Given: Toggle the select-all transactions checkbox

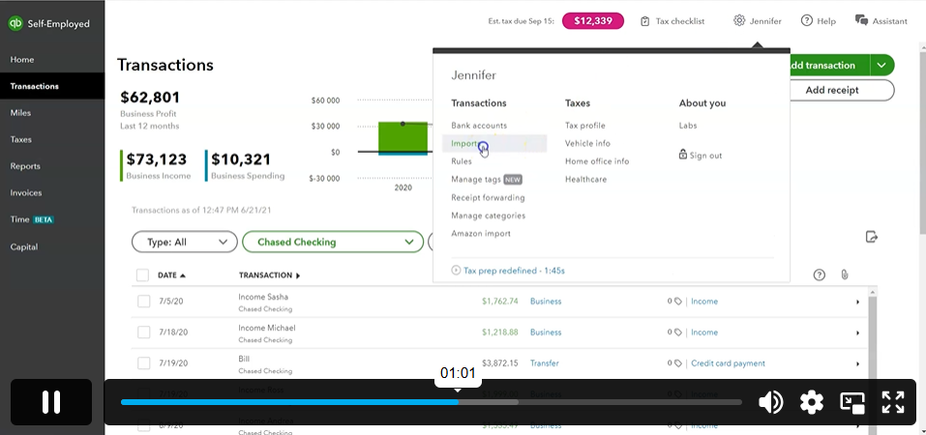Looking at the screenshot, I should (143, 275).
